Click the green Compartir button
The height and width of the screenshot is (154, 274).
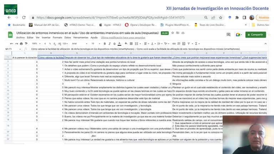[x=255, y=35]
